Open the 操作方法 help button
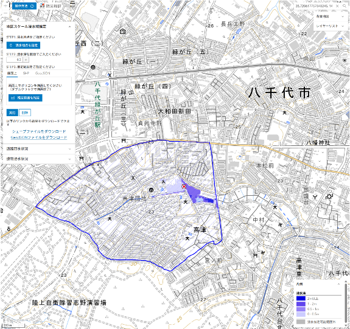Screen dimensions: 350x329 pyautogui.click(x=24, y=6)
